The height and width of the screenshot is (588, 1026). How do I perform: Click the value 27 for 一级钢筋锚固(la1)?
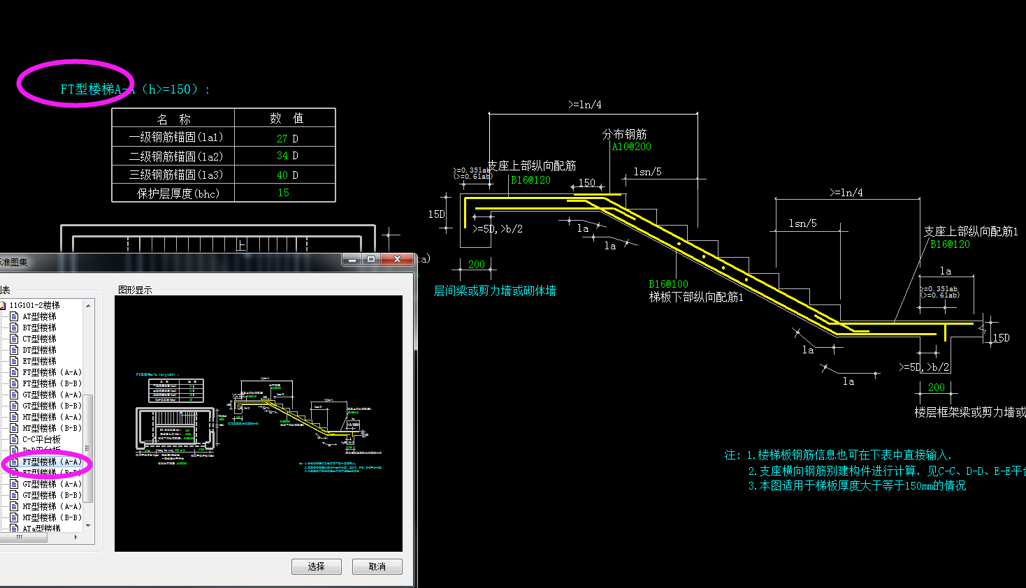pos(282,138)
